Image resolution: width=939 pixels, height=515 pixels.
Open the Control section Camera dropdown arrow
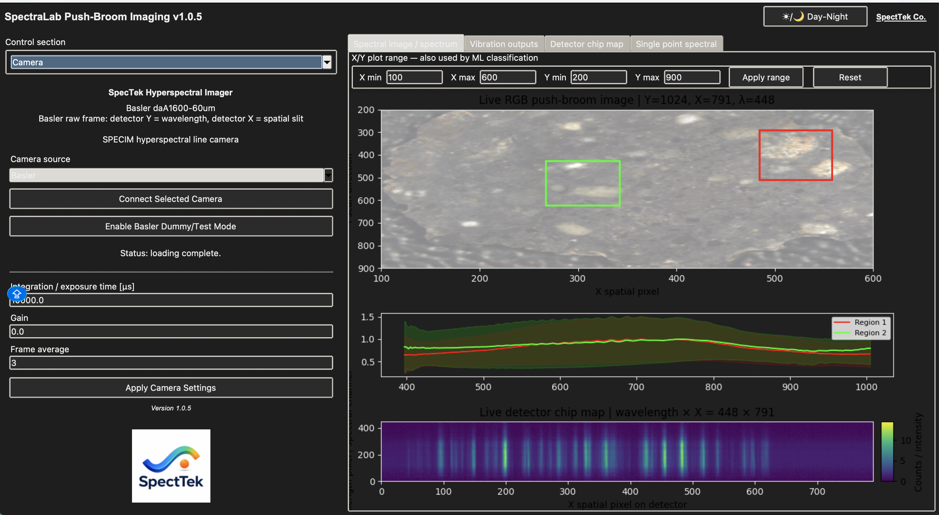[x=327, y=62]
